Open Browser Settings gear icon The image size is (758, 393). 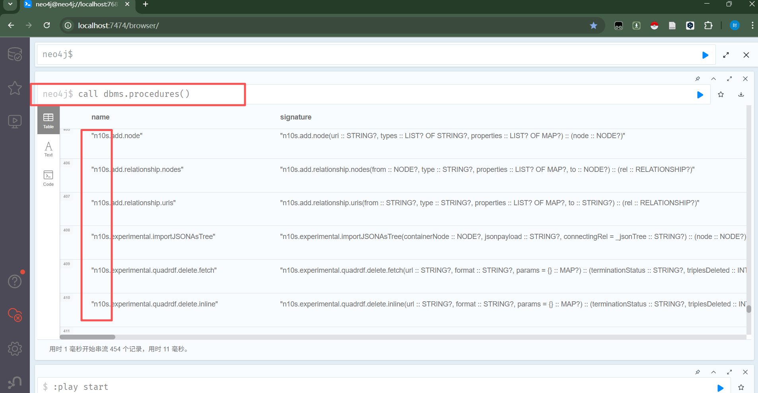[15, 349]
